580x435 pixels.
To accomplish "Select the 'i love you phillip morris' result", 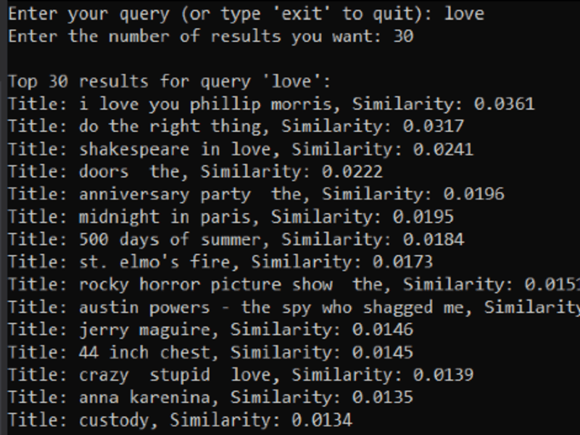I will (x=271, y=104).
